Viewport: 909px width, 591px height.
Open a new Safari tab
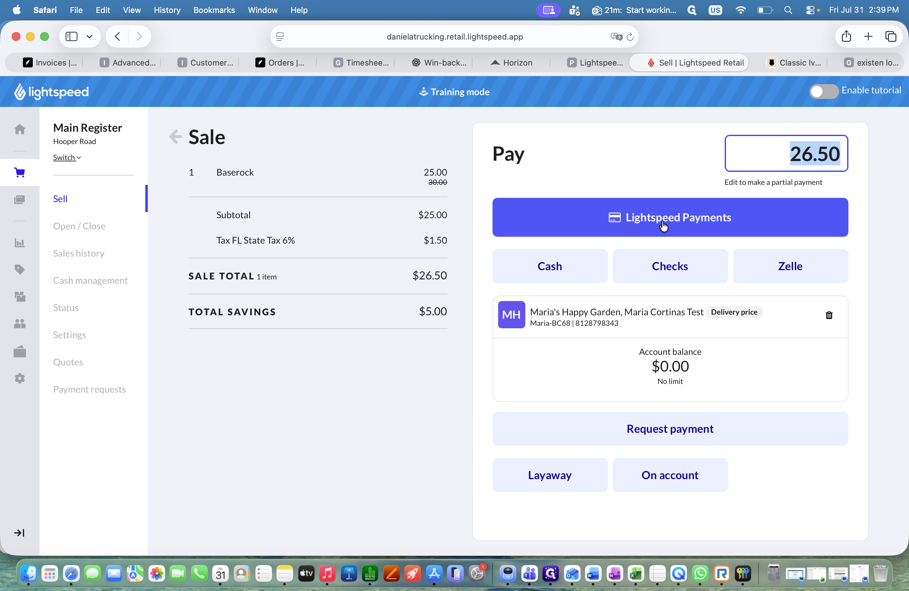pos(868,36)
